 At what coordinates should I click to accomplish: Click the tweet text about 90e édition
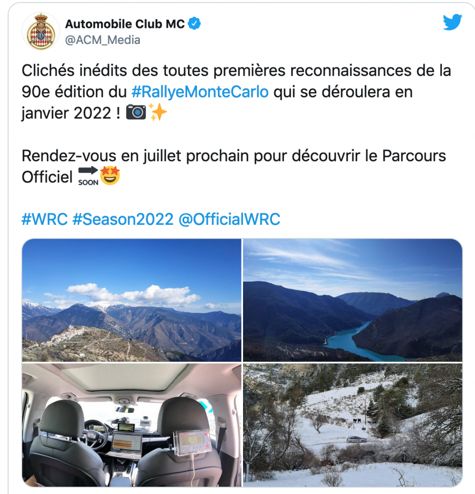[x=236, y=92]
